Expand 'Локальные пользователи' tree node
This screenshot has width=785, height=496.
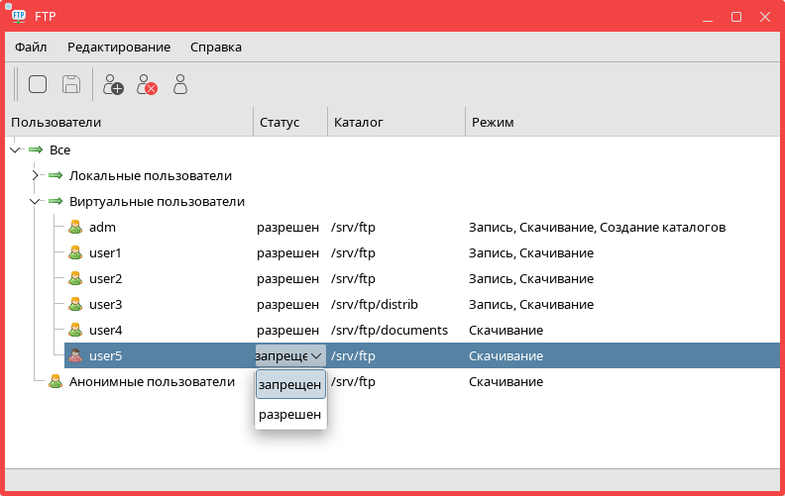(x=35, y=176)
